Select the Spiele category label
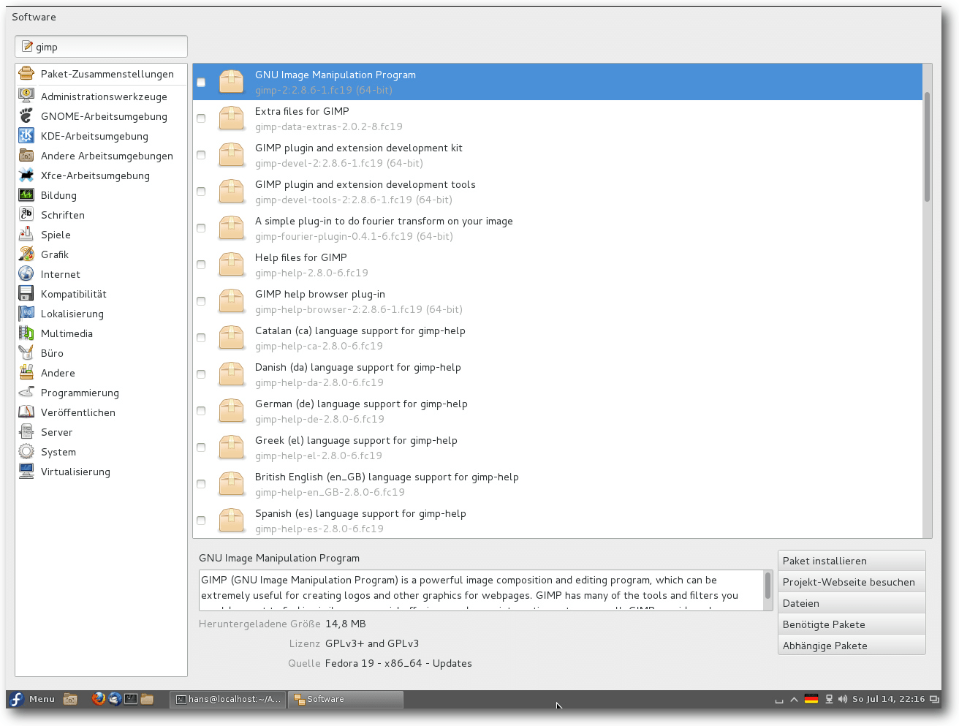Image resolution: width=959 pixels, height=726 pixels. pyautogui.click(x=56, y=235)
